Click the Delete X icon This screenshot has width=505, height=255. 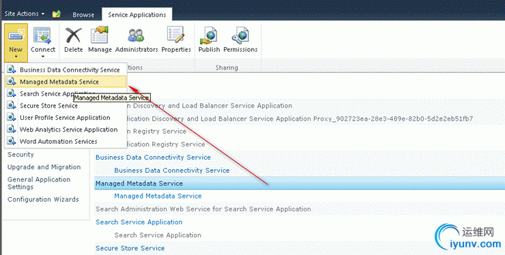[74, 35]
